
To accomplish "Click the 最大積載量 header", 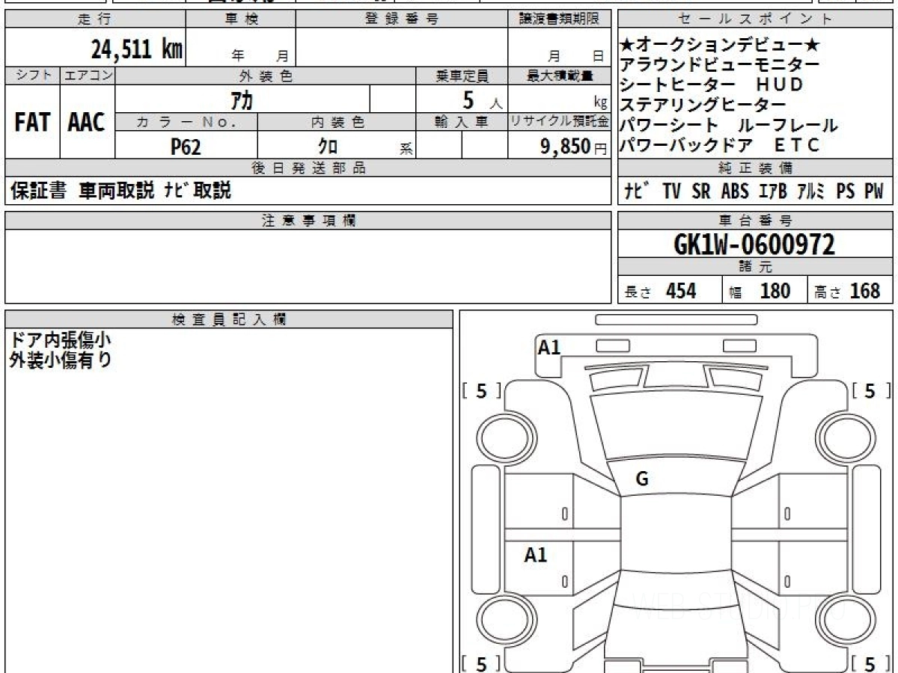I will tap(559, 76).
